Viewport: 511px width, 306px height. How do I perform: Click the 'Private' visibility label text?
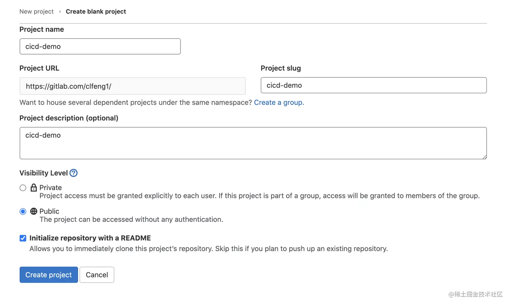(51, 188)
